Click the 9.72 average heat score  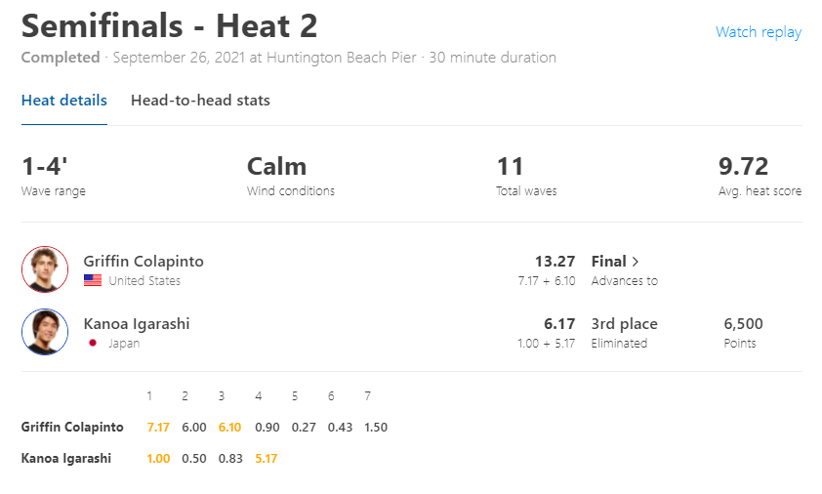click(x=743, y=167)
